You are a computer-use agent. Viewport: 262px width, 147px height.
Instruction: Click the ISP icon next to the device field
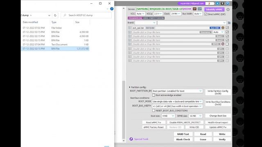[199, 9]
